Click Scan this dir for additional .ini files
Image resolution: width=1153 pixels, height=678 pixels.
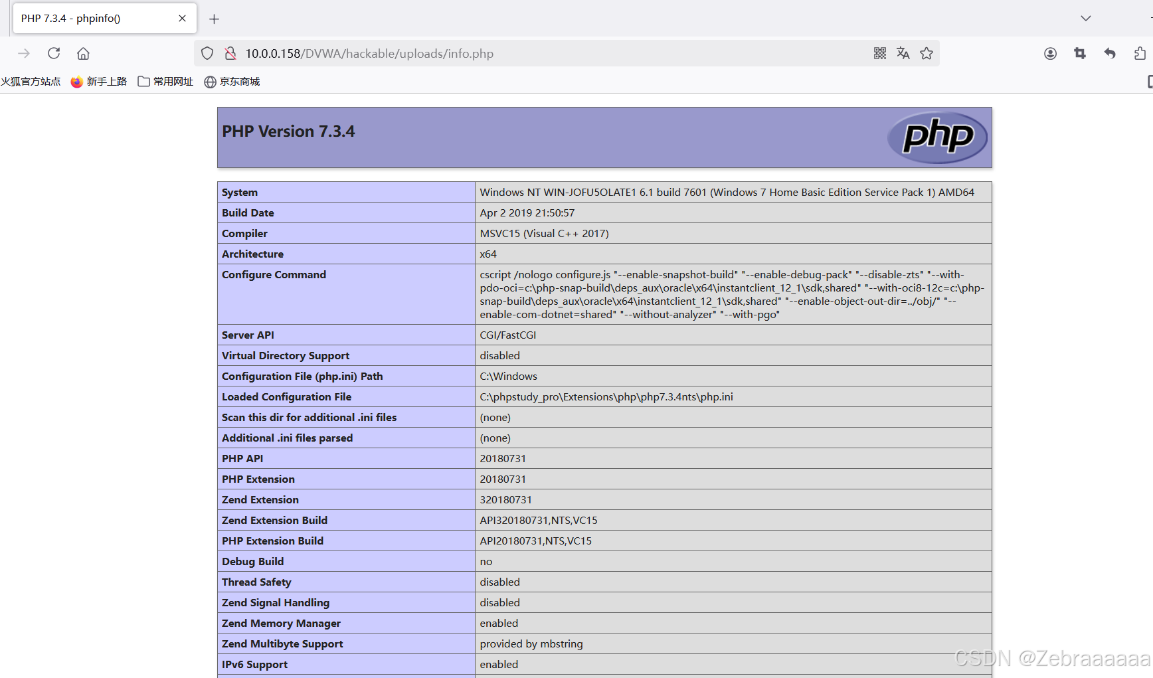(309, 418)
